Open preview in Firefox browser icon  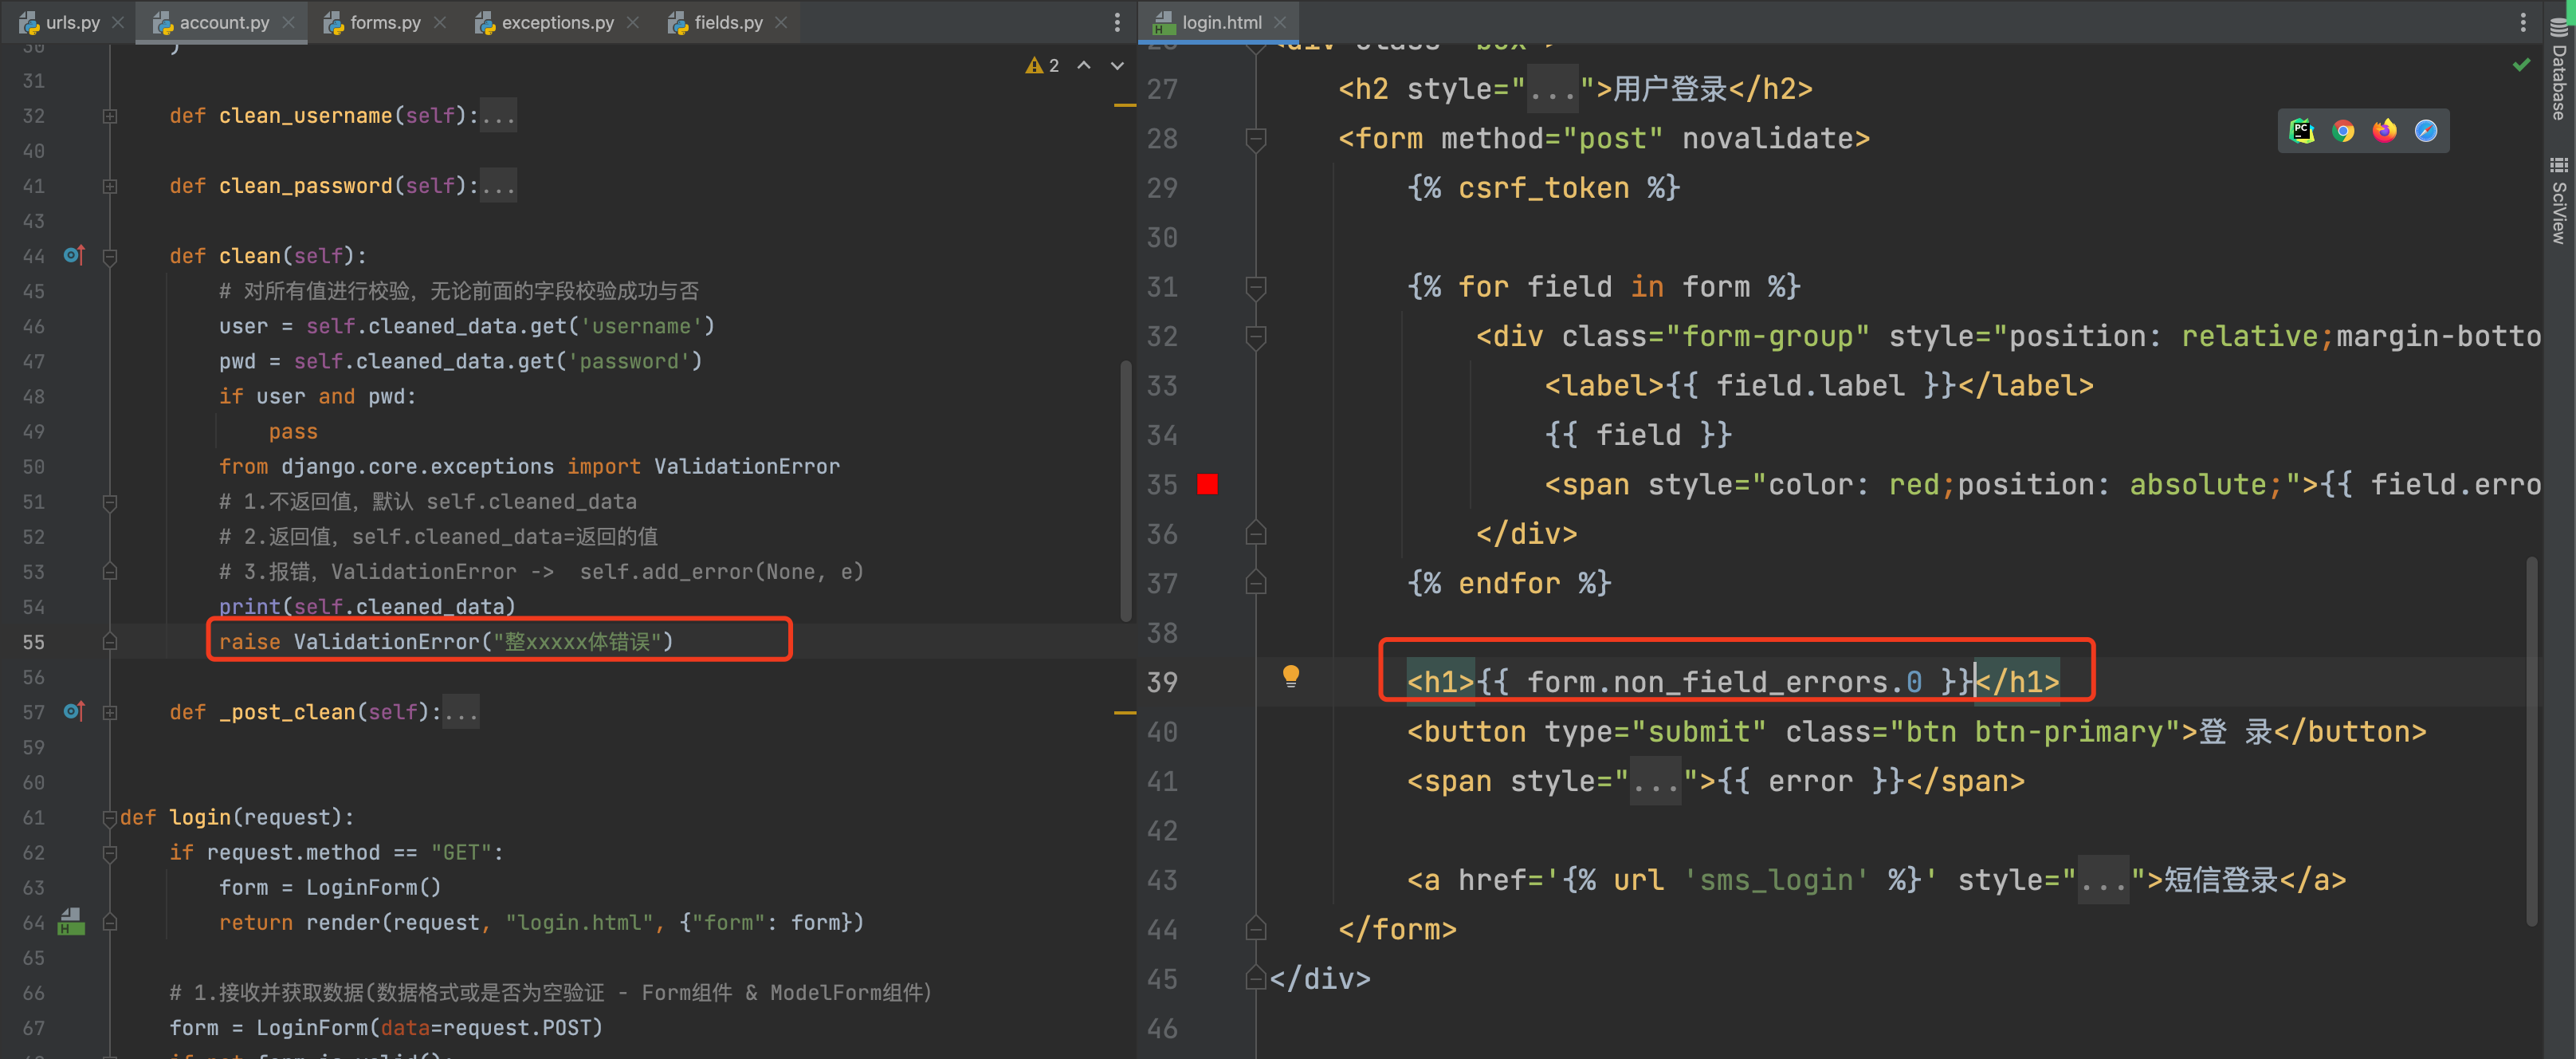[x=2384, y=131]
